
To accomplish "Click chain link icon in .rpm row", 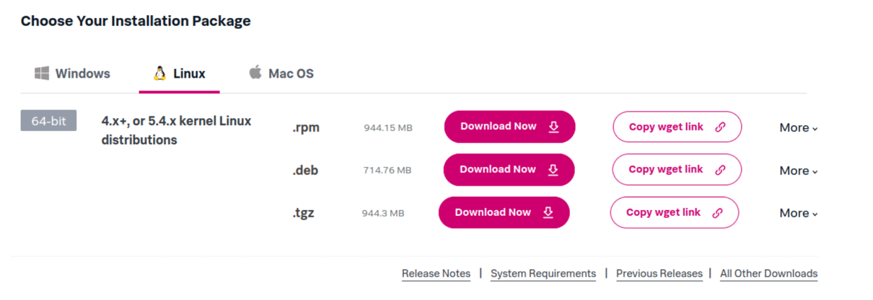I will 719,127.
